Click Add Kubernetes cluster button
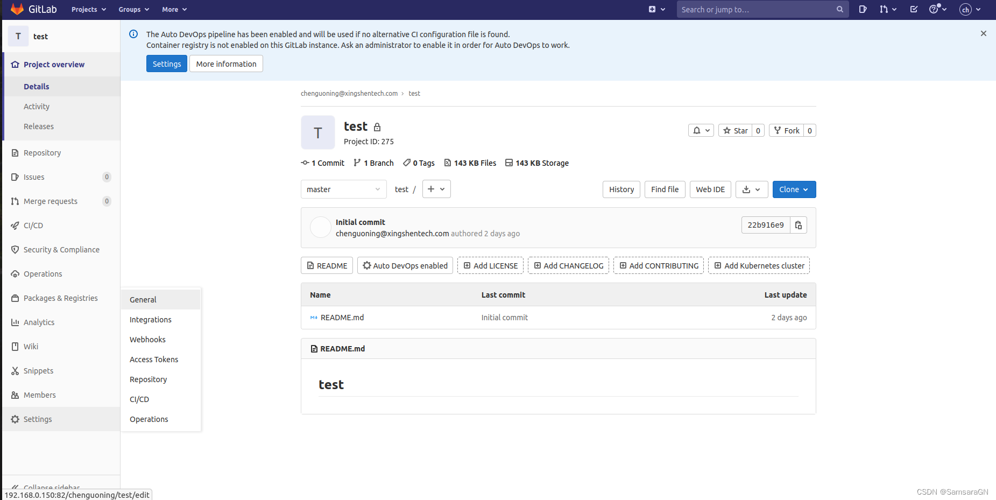This screenshot has width=996, height=500. click(x=759, y=265)
